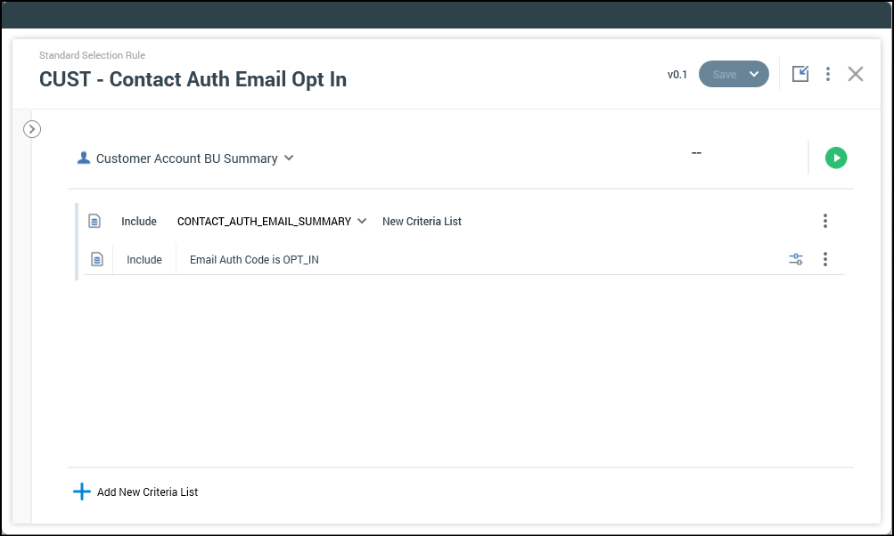The image size is (894, 536).
Task: Click the document icon on the Email Auth Code row
Action: coord(98,259)
